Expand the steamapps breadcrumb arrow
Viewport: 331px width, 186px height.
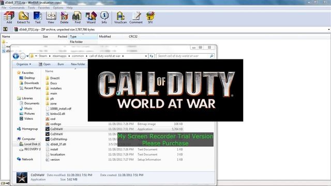coord(69,56)
